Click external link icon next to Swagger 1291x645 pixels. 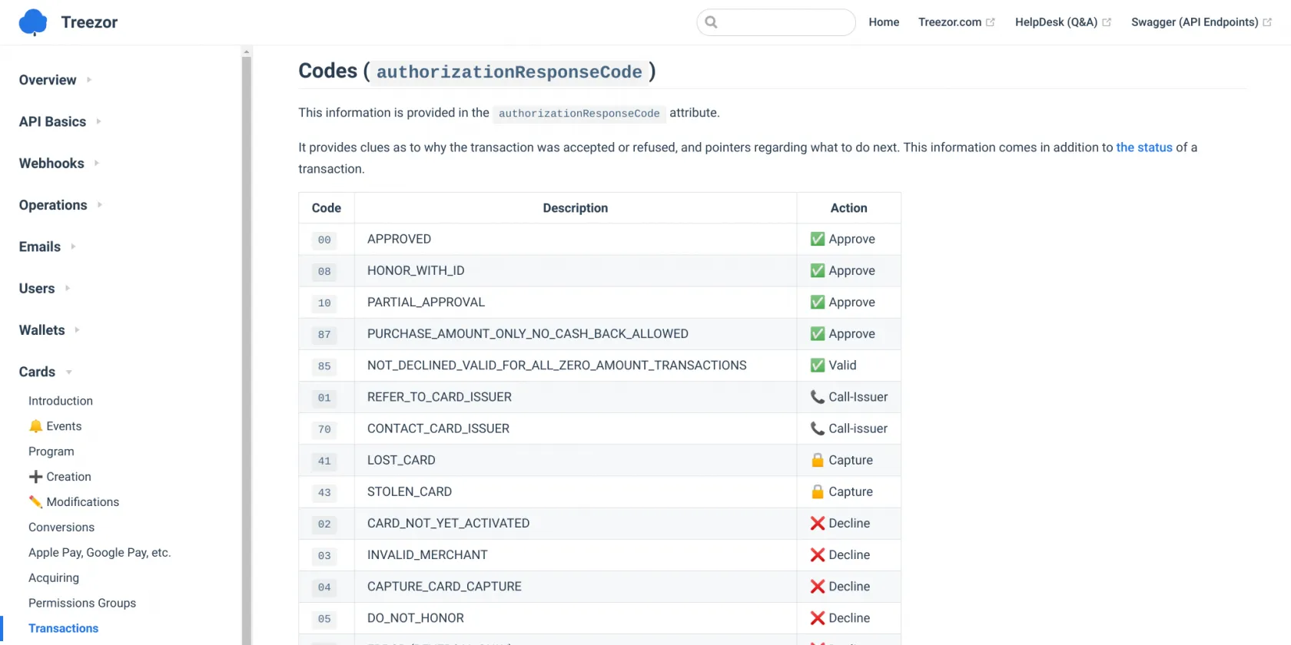[1267, 22]
